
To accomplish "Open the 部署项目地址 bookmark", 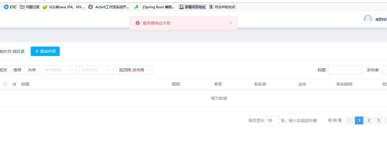I will [x=192, y=7].
